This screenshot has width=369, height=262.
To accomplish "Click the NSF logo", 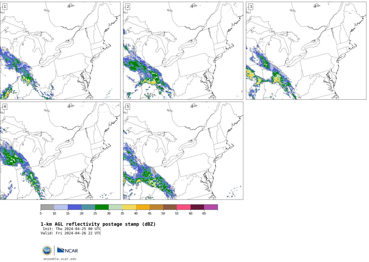I will [x=47, y=250].
